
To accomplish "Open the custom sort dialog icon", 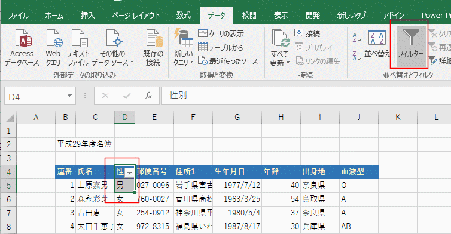I will pyautogui.click(x=377, y=38).
